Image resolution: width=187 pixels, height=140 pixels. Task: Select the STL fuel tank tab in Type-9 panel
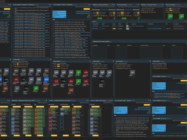pos(120,10)
